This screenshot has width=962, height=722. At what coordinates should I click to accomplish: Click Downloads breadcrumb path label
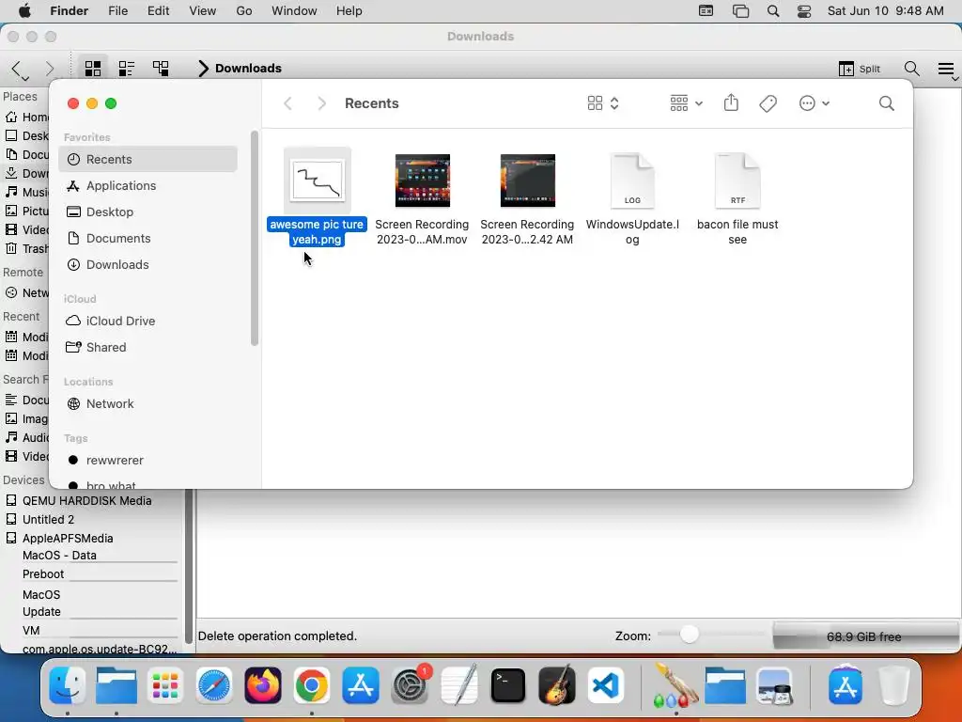[x=248, y=68]
